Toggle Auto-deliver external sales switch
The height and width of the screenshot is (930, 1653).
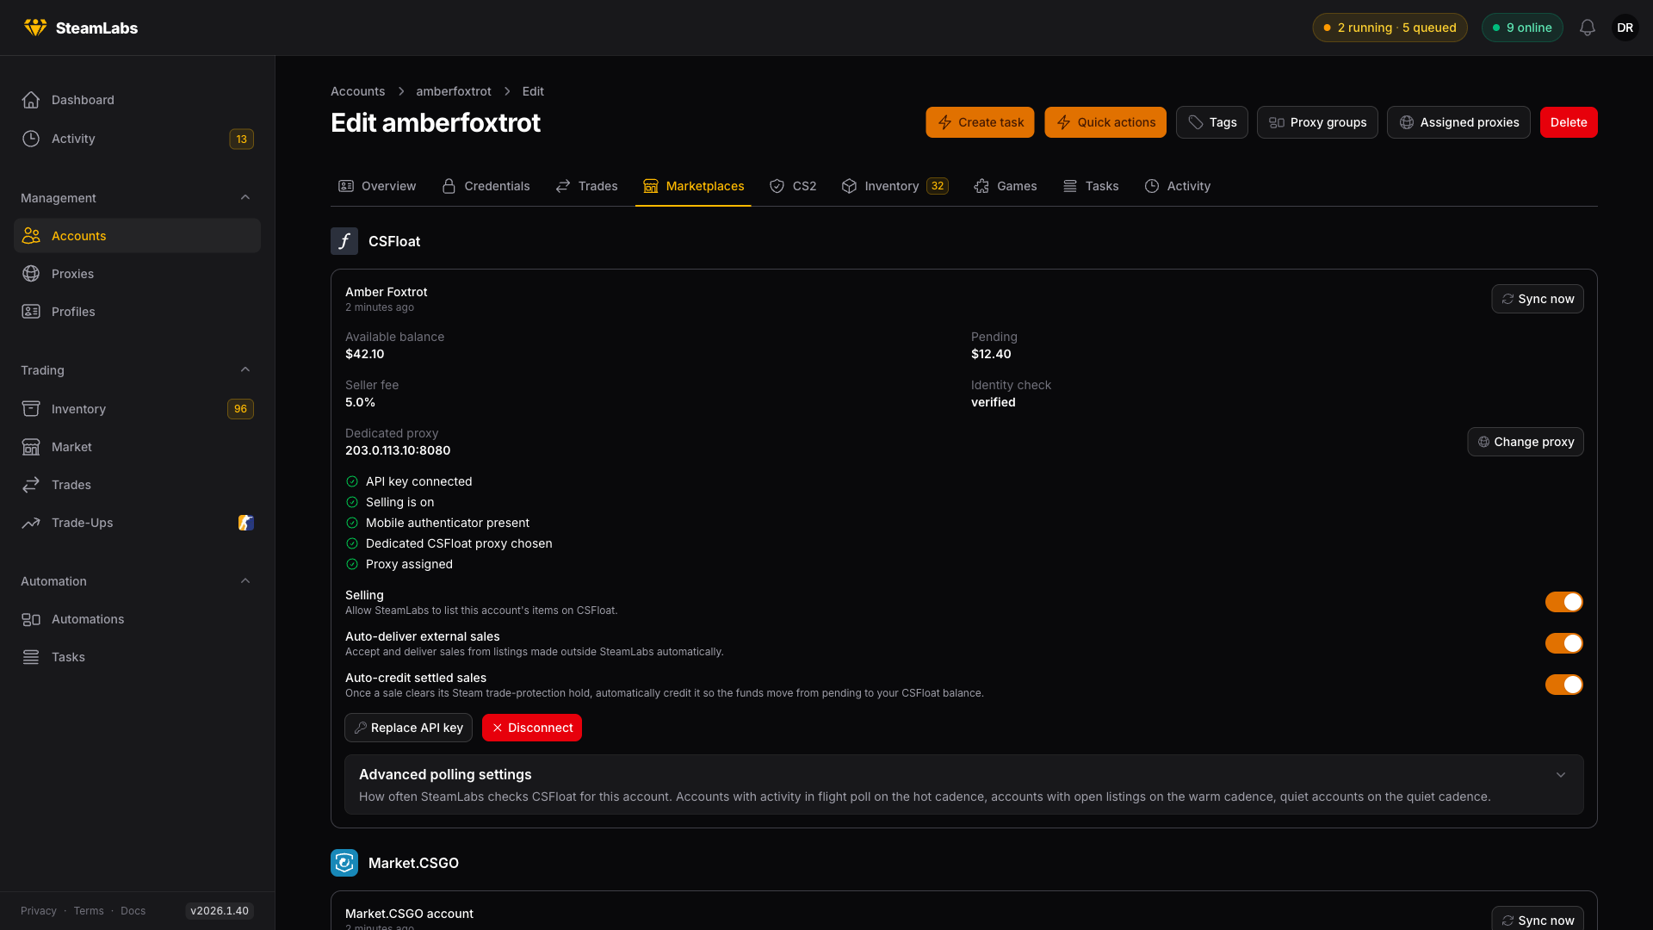point(1563,643)
